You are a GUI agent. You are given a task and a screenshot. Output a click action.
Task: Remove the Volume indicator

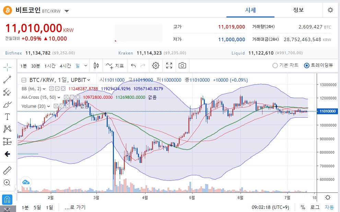[68, 106]
